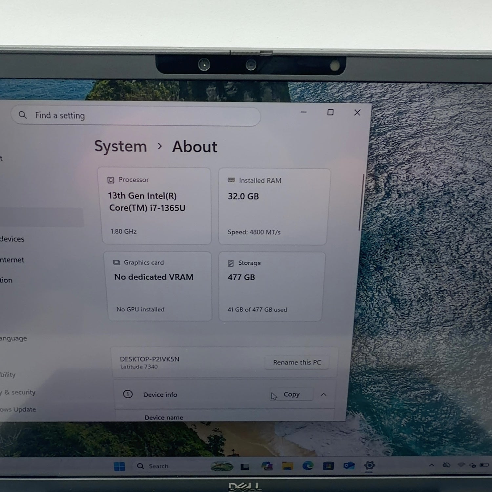Click the Graphics card icon

point(116,262)
